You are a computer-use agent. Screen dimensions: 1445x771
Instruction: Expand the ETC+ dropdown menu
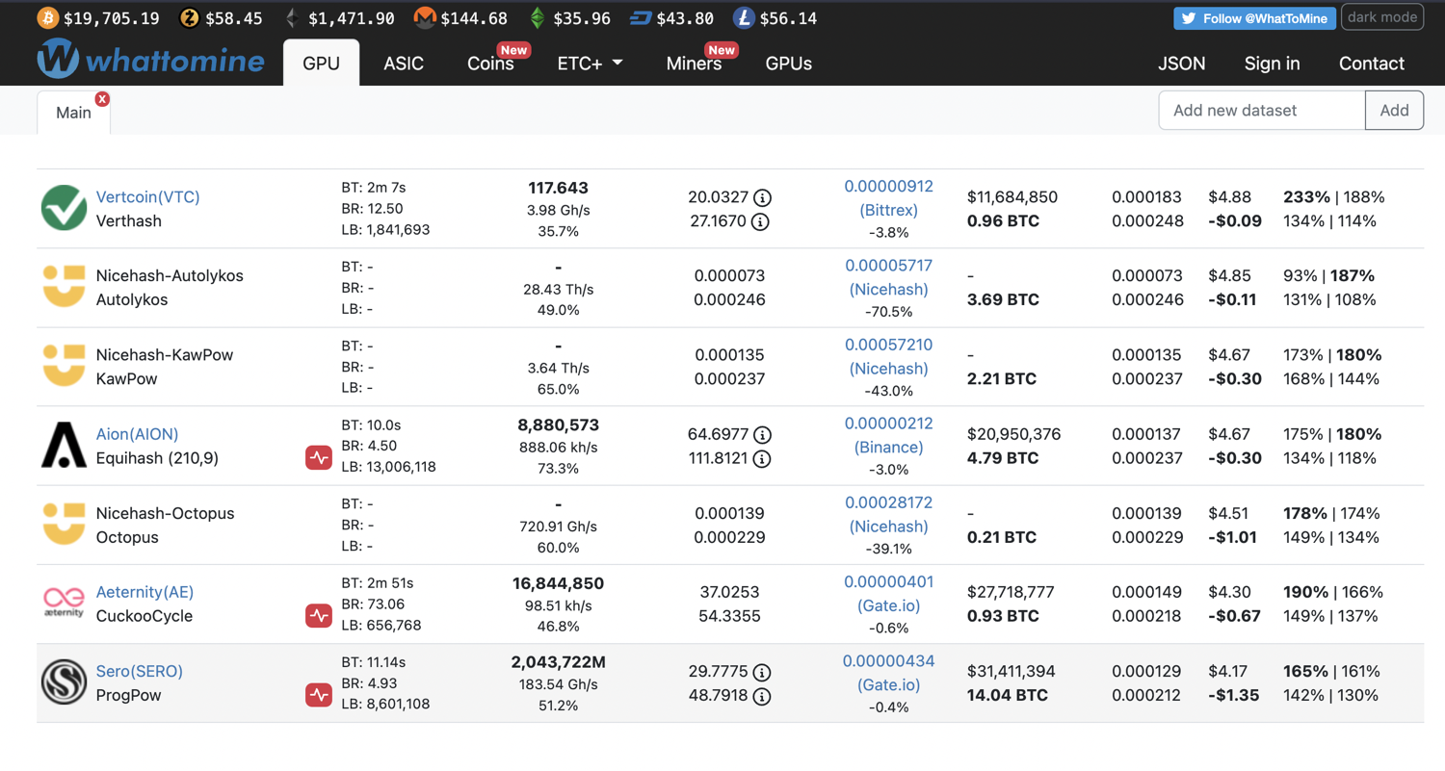click(590, 64)
